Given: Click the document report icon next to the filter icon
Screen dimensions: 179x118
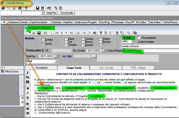Looking at the screenshot, I should coord(60,8).
